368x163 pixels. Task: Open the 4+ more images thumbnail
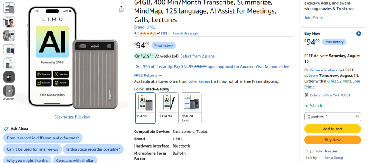click(x=9, y=77)
